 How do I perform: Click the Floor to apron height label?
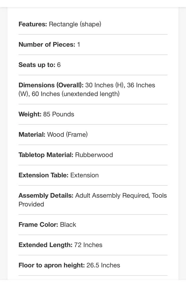click(52, 265)
